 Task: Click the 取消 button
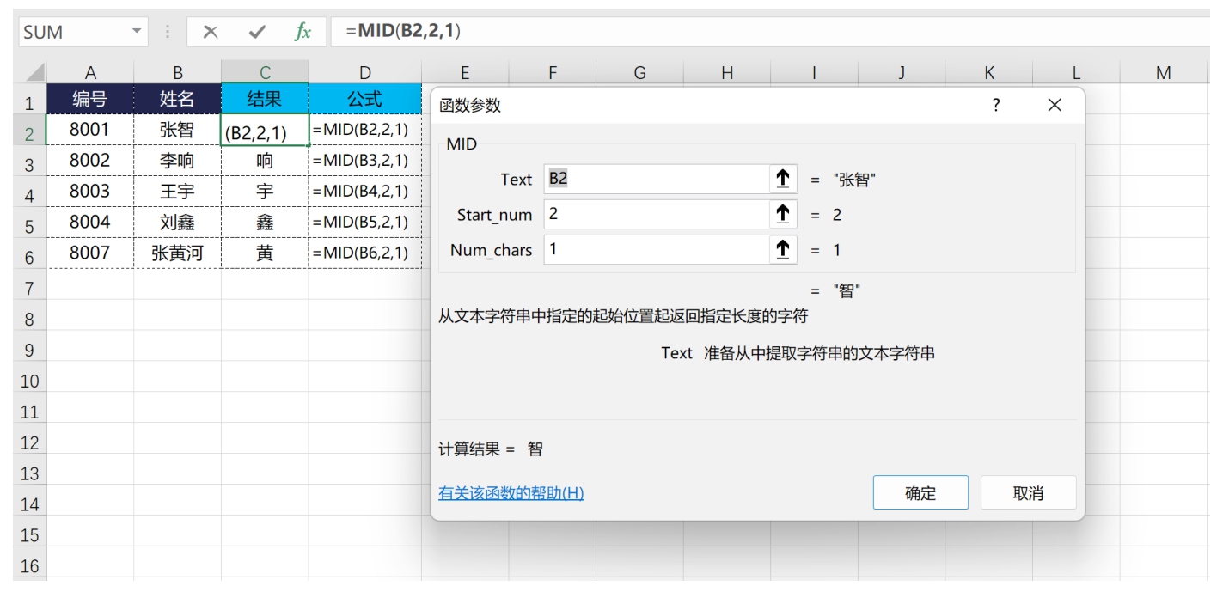[1028, 493]
